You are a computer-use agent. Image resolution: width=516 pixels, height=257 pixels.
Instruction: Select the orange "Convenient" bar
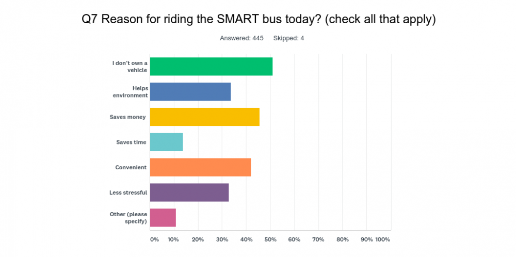pos(200,167)
